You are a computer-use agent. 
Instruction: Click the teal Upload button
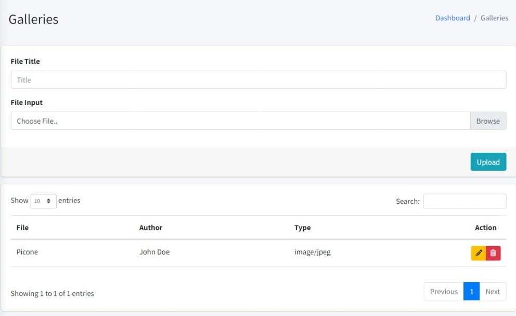488,162
